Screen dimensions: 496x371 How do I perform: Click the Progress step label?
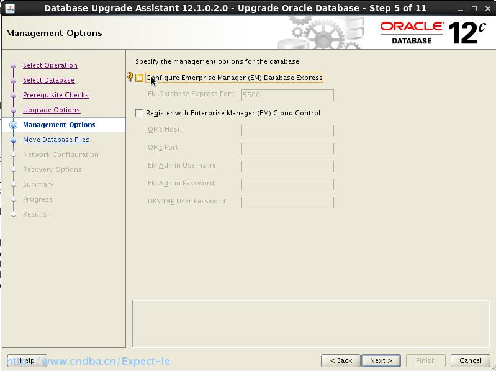[38, 199]
